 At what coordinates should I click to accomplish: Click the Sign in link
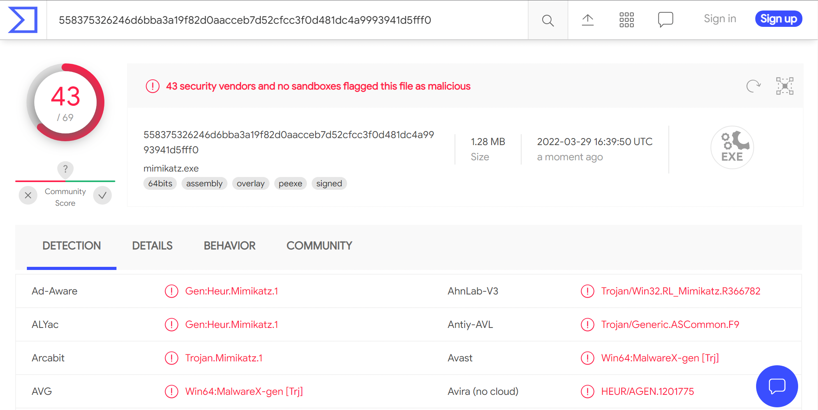pos(720,19)
